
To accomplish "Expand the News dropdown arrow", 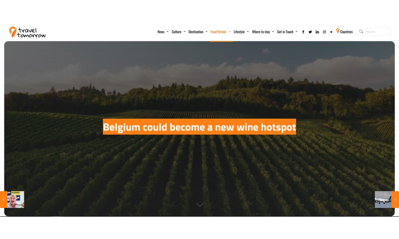I will 168,32.
